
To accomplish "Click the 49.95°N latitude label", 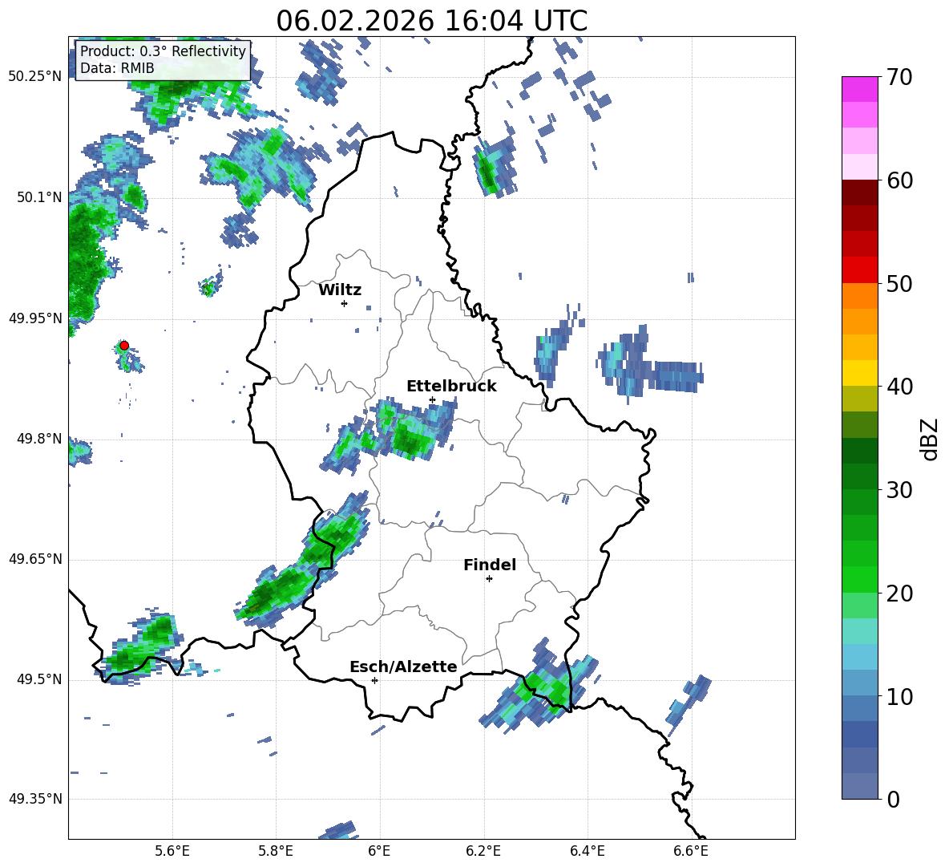I will [35, 318].
